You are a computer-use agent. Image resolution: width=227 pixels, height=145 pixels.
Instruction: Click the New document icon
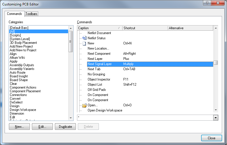(x=84, y=43)
